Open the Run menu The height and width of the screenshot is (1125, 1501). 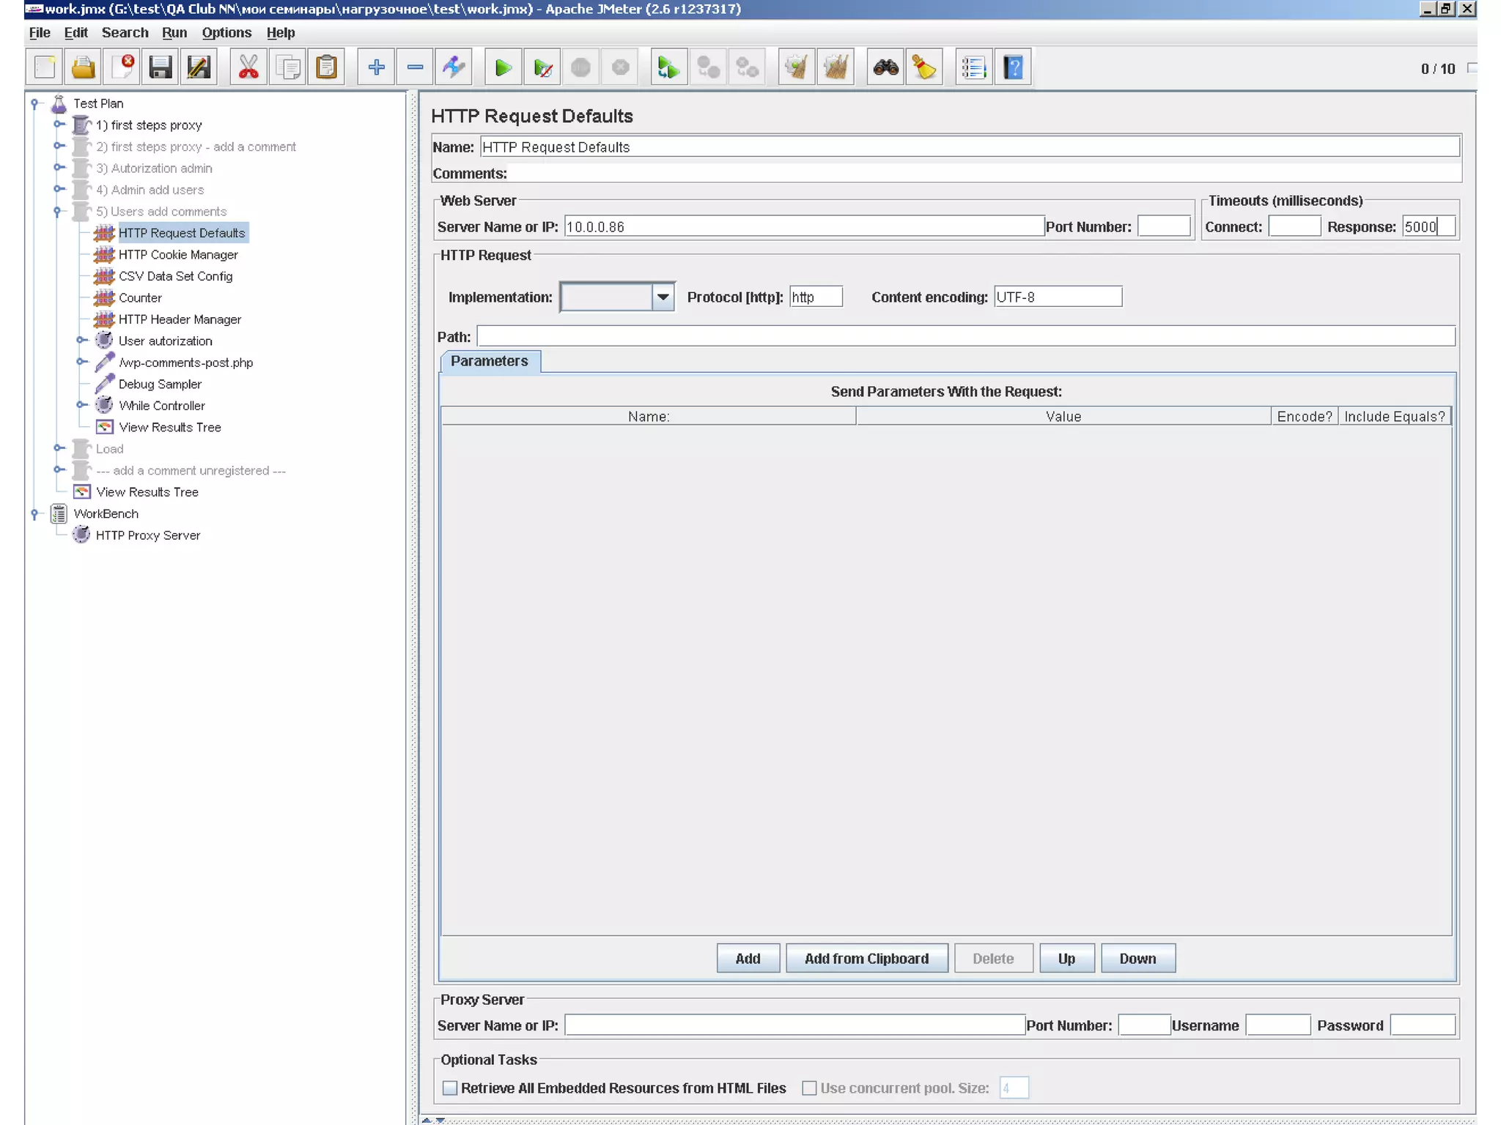174,33
